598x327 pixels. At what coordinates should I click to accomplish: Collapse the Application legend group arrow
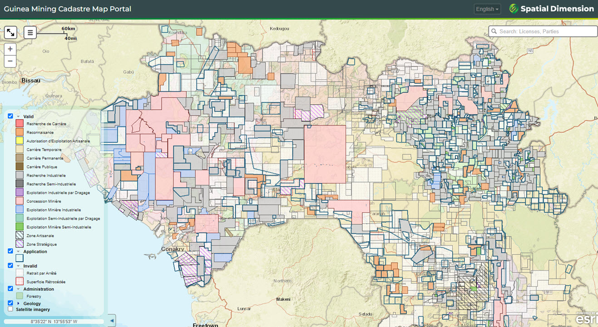(x=18, y=251)
